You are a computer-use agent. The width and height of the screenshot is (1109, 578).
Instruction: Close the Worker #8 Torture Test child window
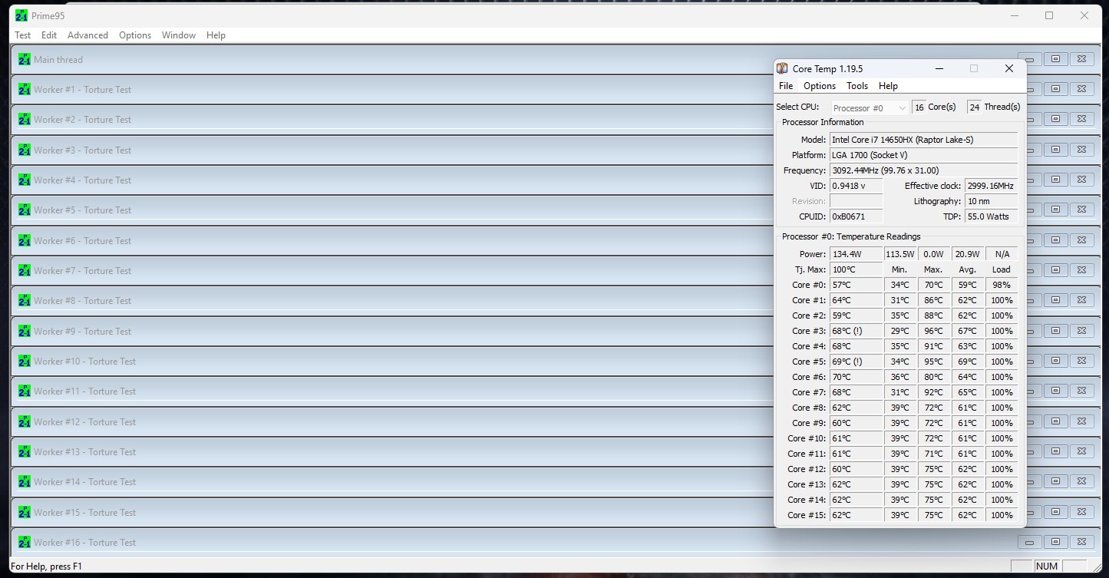(x=1081, y=300)
